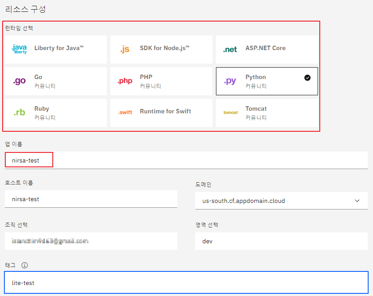Click the 런타임 선택 label
The height and width of the screenshot is (296, 373).
click(19, 28)
